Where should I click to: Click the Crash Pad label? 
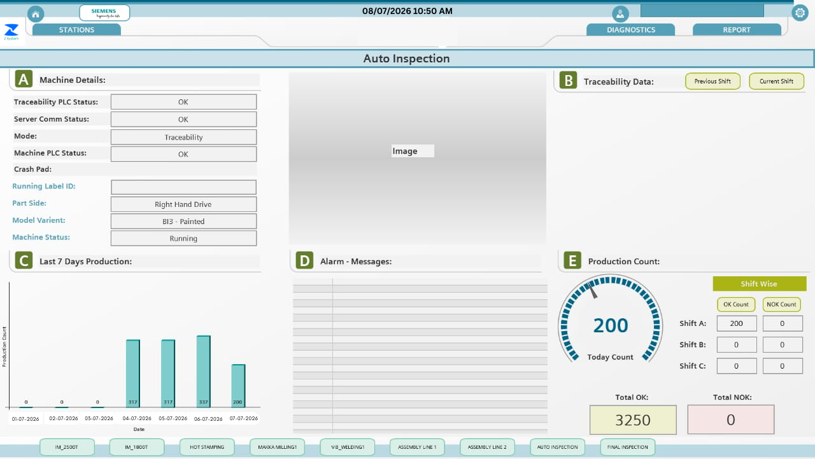click(32, 169)
